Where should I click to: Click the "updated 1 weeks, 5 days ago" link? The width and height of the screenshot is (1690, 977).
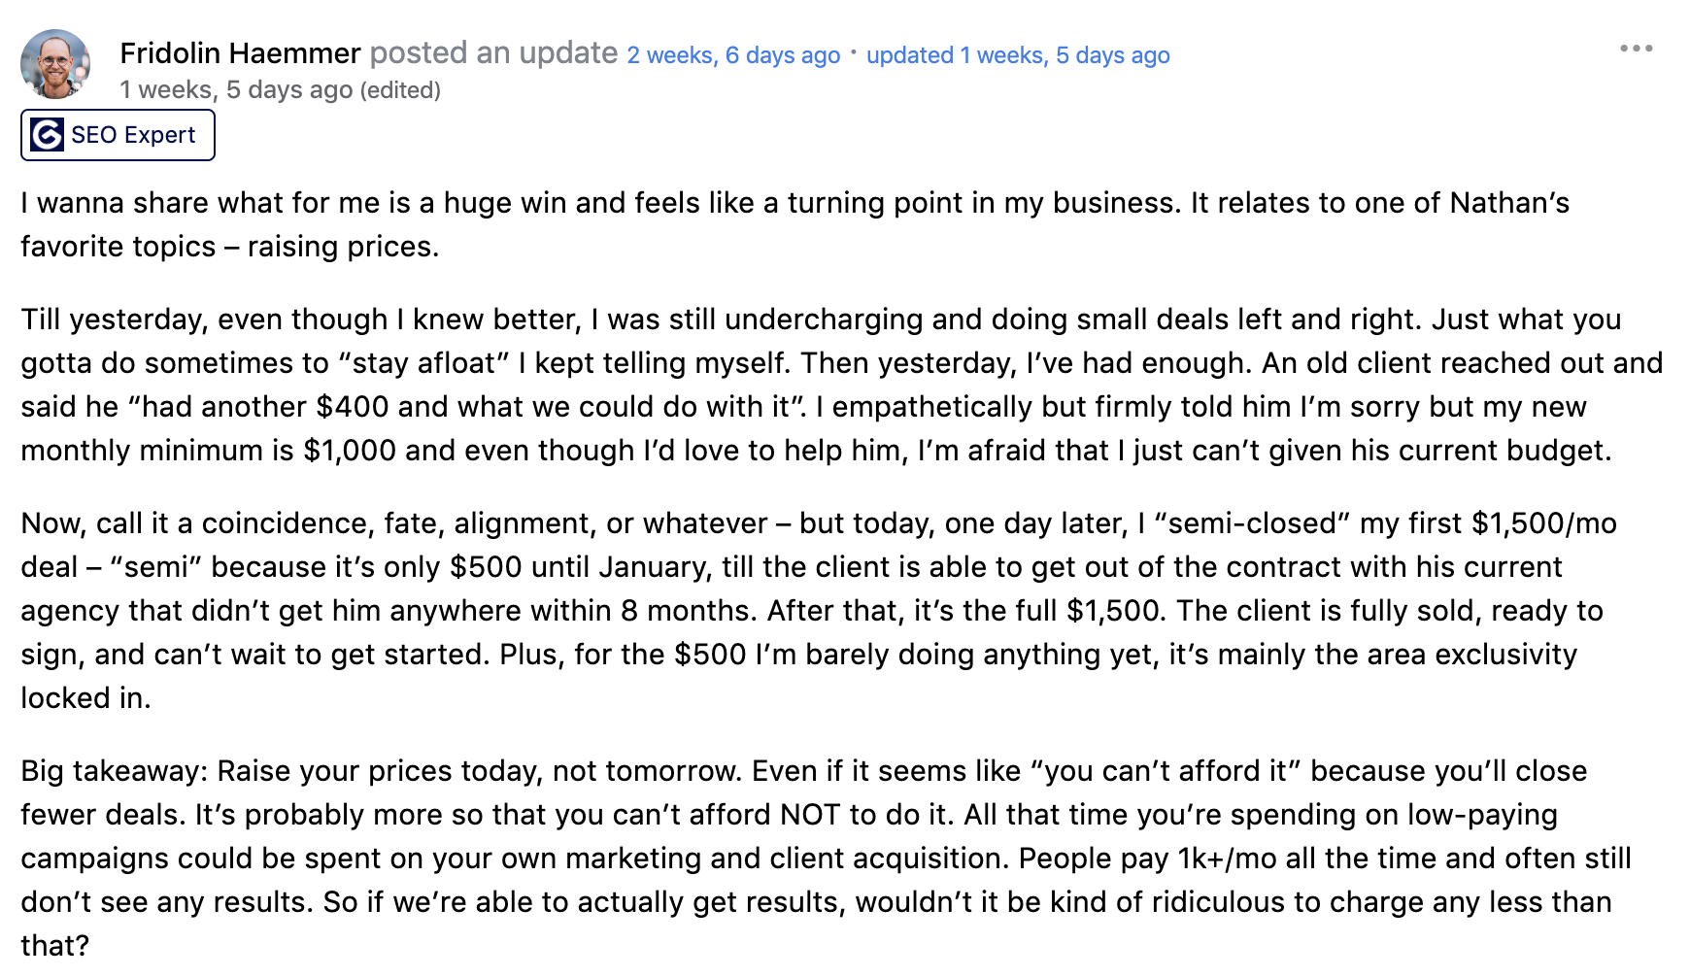1017,55
